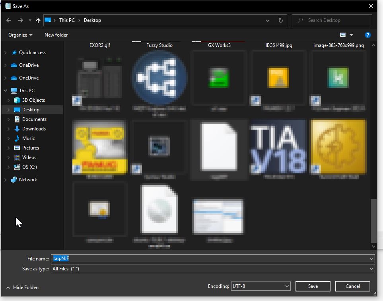Select Quick access in navigation pane
383x301 pixels.
33,52
